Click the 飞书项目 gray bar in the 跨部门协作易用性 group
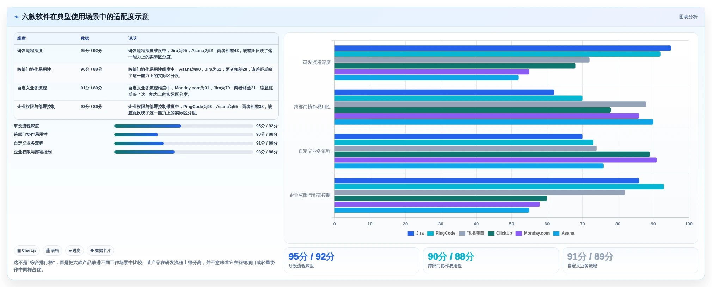This screenshot has width=712, height=287. (490, 104)
